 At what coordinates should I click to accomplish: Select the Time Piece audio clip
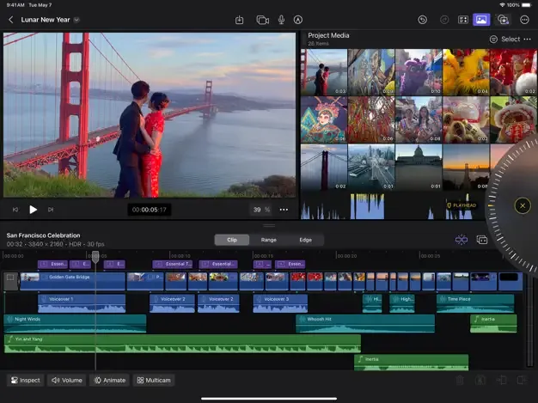(x=475, y=303)
